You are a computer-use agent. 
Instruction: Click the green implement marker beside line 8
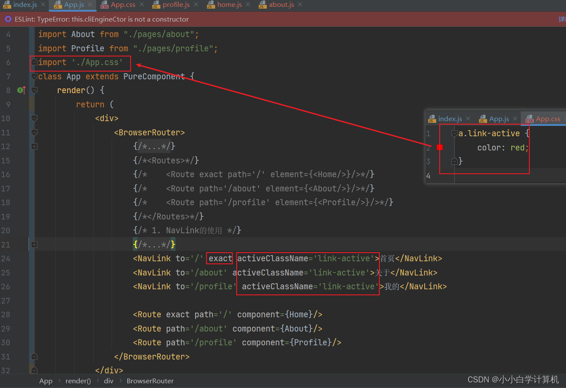[21, 90]
